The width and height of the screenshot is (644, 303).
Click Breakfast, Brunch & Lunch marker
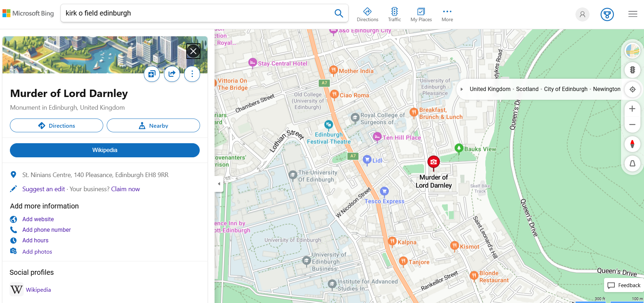(x=414, y=113)
